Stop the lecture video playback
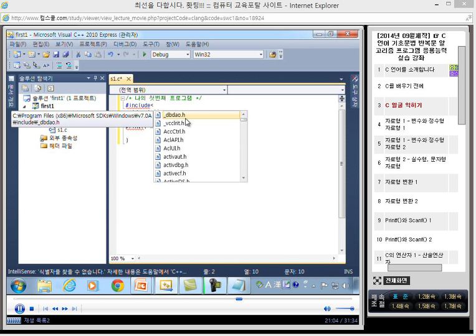Image resolution: width=476 pixels, height=336 pixels. tap(32, 309)
